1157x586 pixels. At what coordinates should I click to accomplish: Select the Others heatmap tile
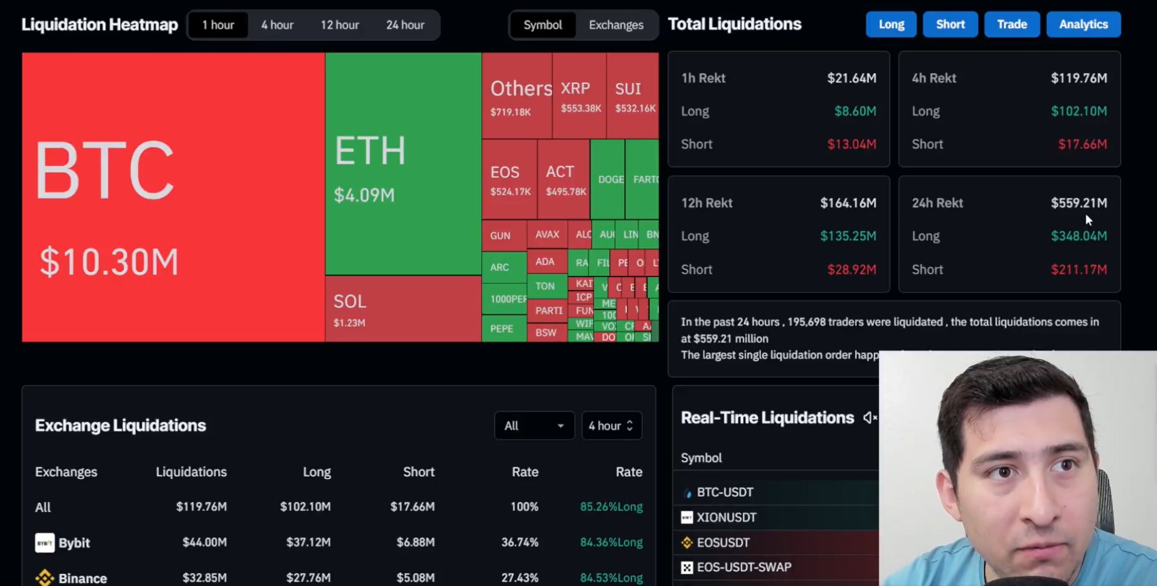pyautogui.click(x=517, y=96)
